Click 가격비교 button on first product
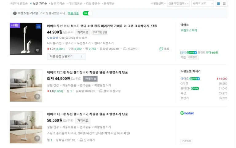The width and height of the screenshot is (236, 148). pos(83,32)
